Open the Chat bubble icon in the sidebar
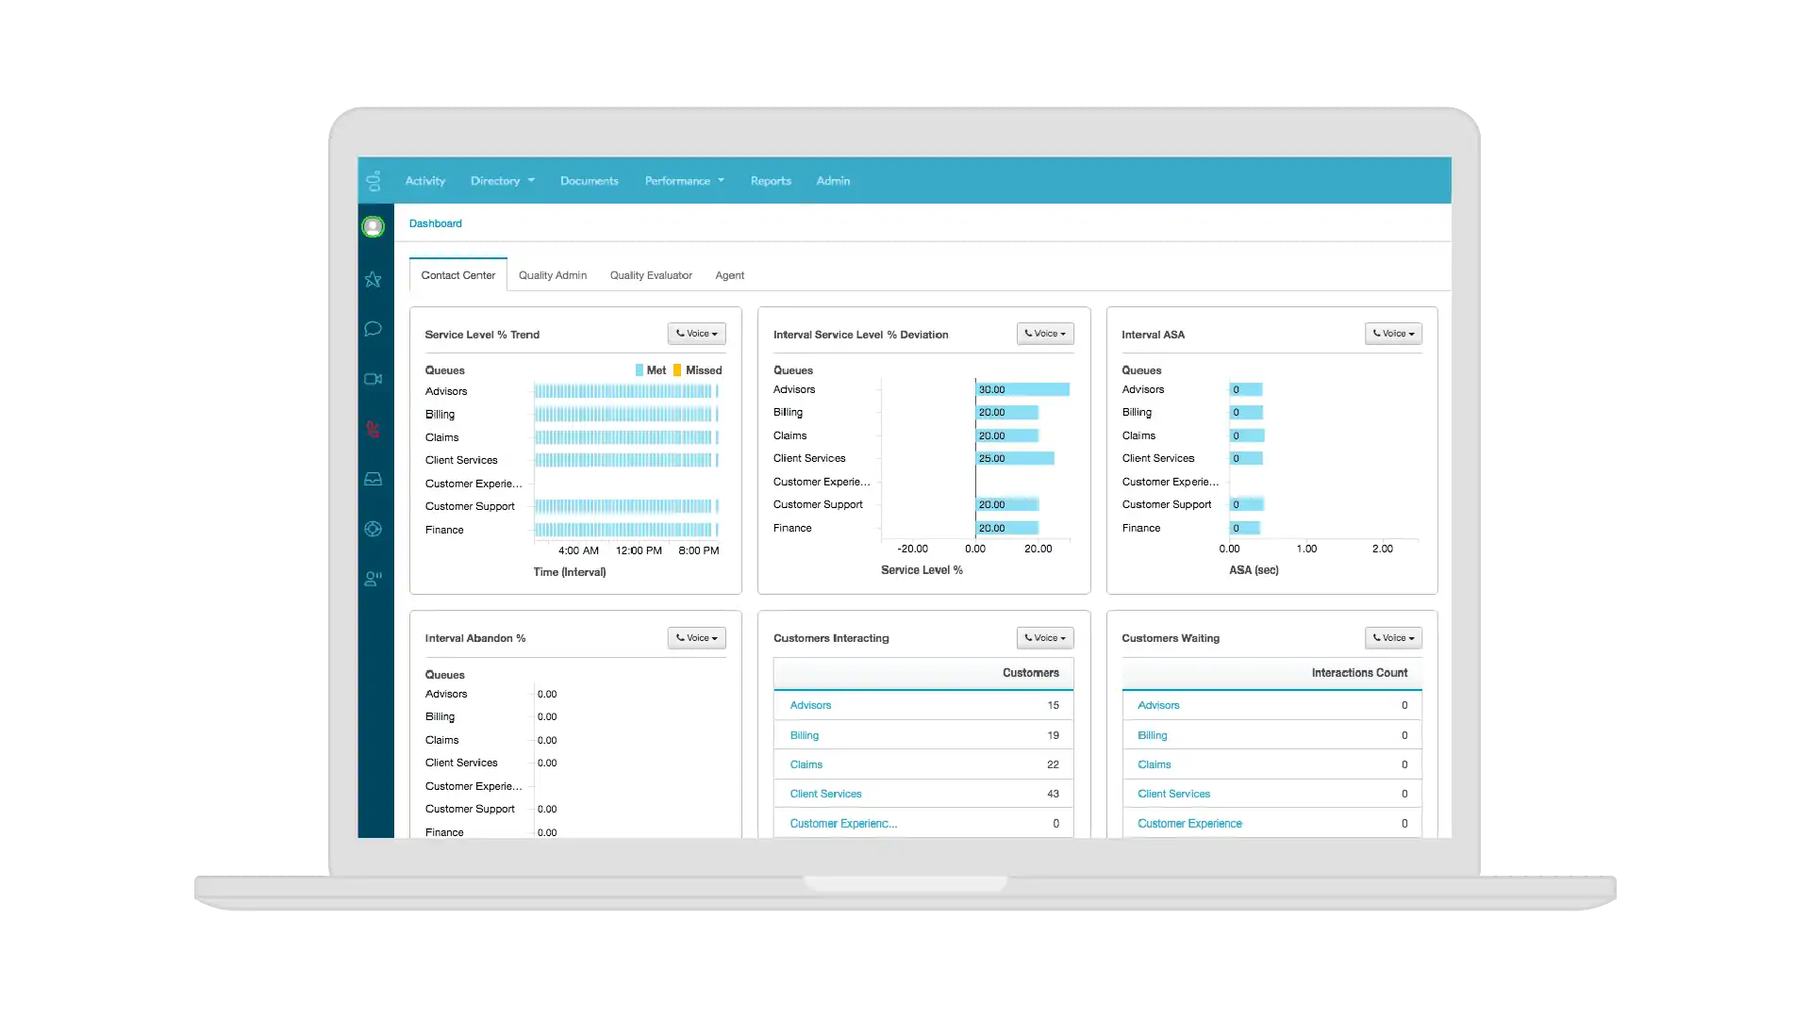Screen dimensions: 1811x1018 [374, 329]
